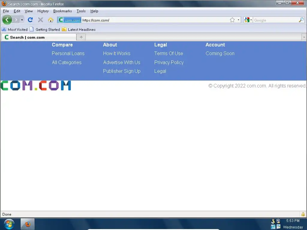307x230 pixels.
Task: Click the colorful COM.COM logo
Action: click(36, 85)
